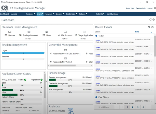Open the Policies menu dropdown
The height and width of the screenshot is (114, 156).
click(x=83, y=14)
